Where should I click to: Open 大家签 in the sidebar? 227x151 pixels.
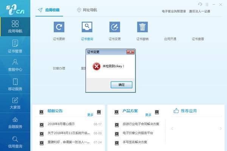pyautogui.click(x=15, y=103)
